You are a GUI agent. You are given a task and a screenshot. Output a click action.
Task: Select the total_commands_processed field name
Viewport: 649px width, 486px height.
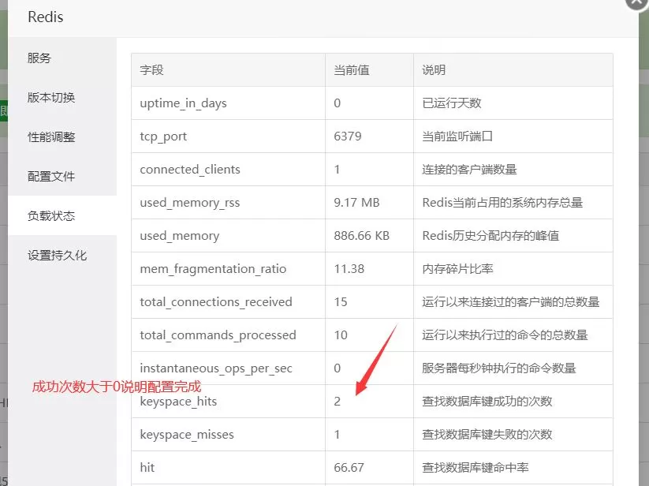point(218,335)
